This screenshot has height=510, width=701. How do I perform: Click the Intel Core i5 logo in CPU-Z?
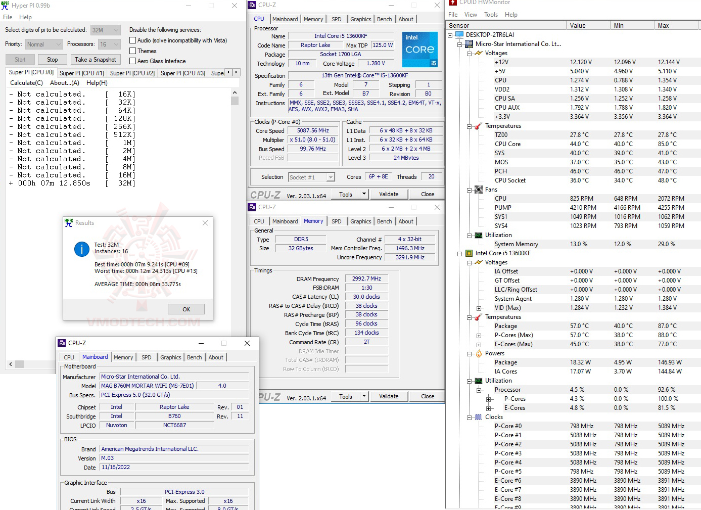(420, 50)
